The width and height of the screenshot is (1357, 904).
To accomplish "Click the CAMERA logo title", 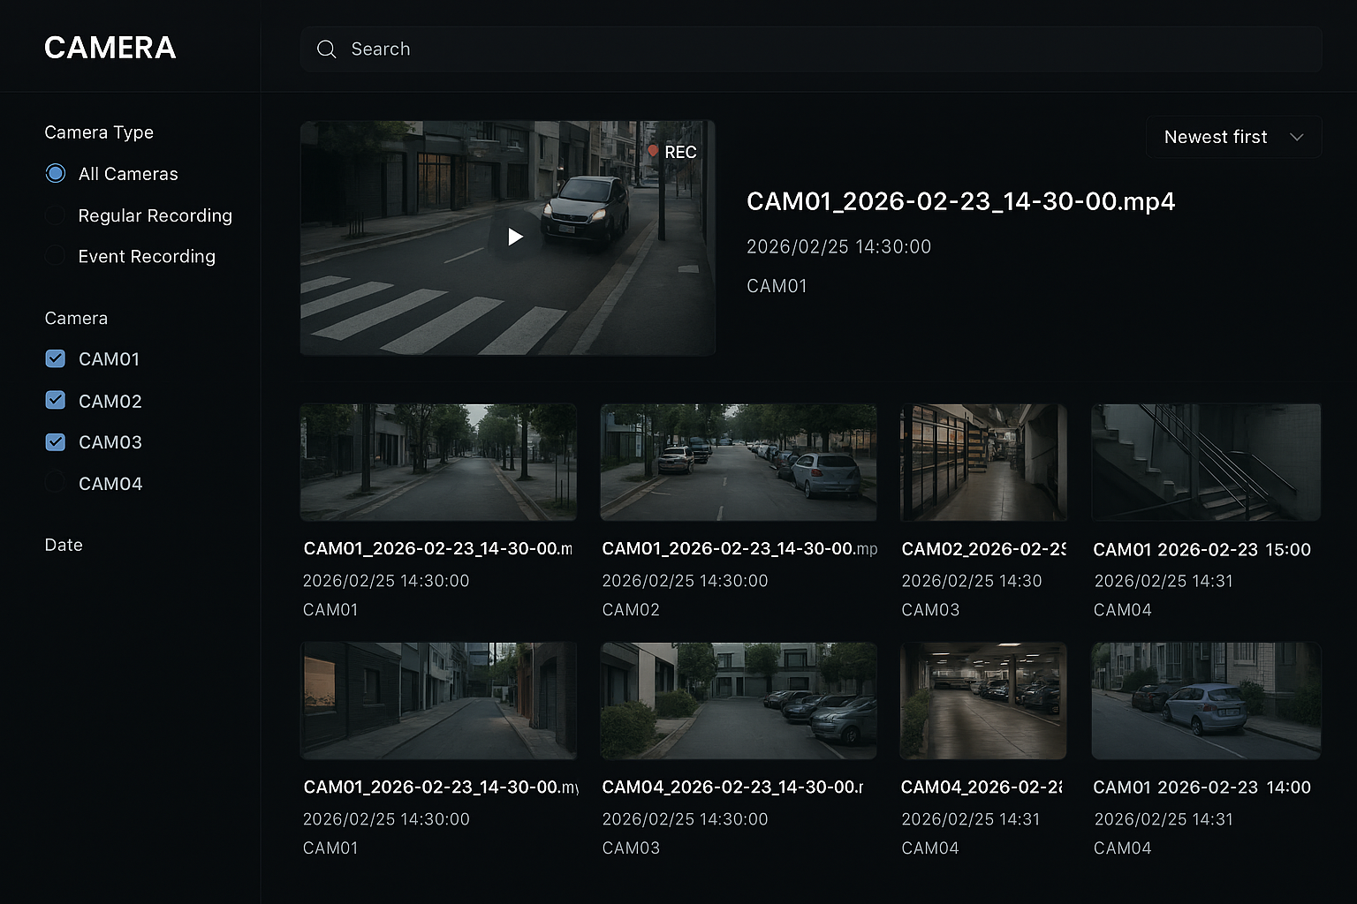I will point(110,48).
